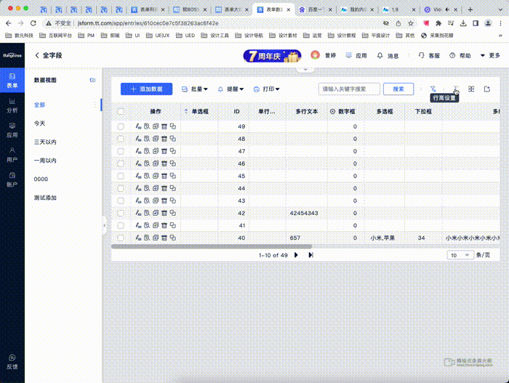509x383 pixels.
Task: Click the delete trash icon in row 47
Action: pyautogui.click(x=164, y=151)
